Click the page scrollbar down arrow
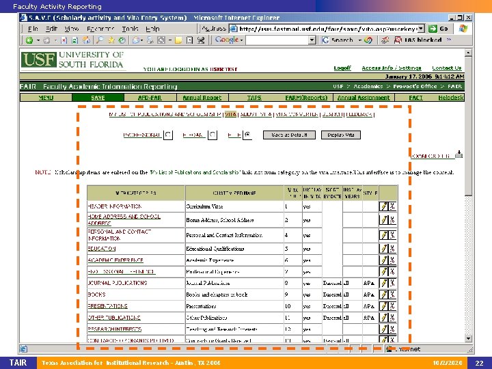492x369 pixels. [x=468, y=338]
